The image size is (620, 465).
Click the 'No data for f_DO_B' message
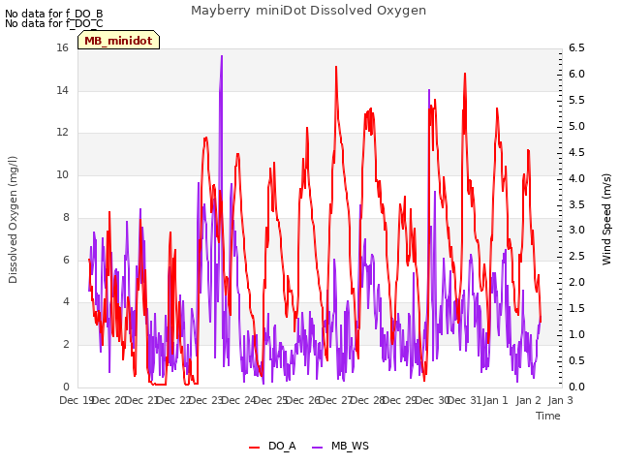pyautogui.click(x=54, y=14)
